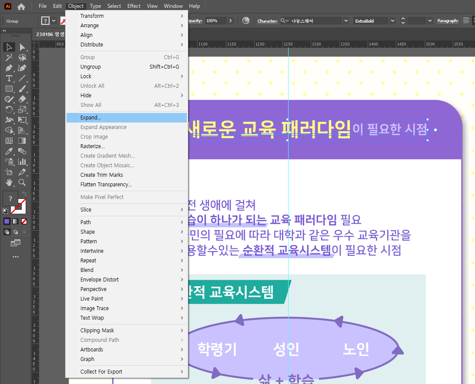Open Edit Toolbar three dots
Image resolution: width=475 pixels, height=384 pixels.
(16, 257)
